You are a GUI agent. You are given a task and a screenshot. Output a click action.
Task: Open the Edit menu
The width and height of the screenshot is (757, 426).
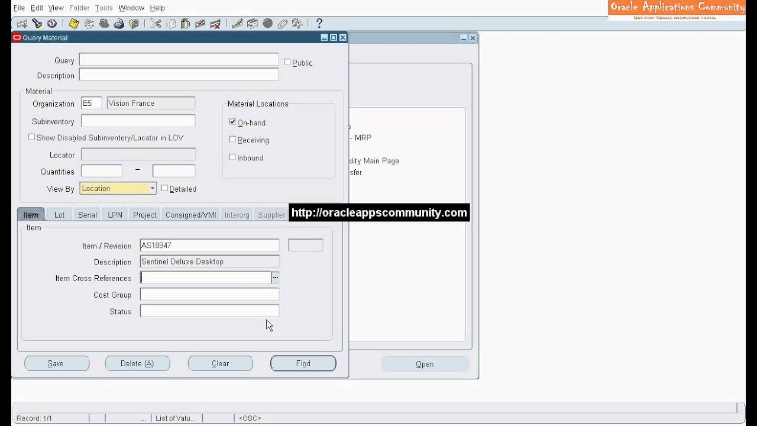tap(37, 8)
